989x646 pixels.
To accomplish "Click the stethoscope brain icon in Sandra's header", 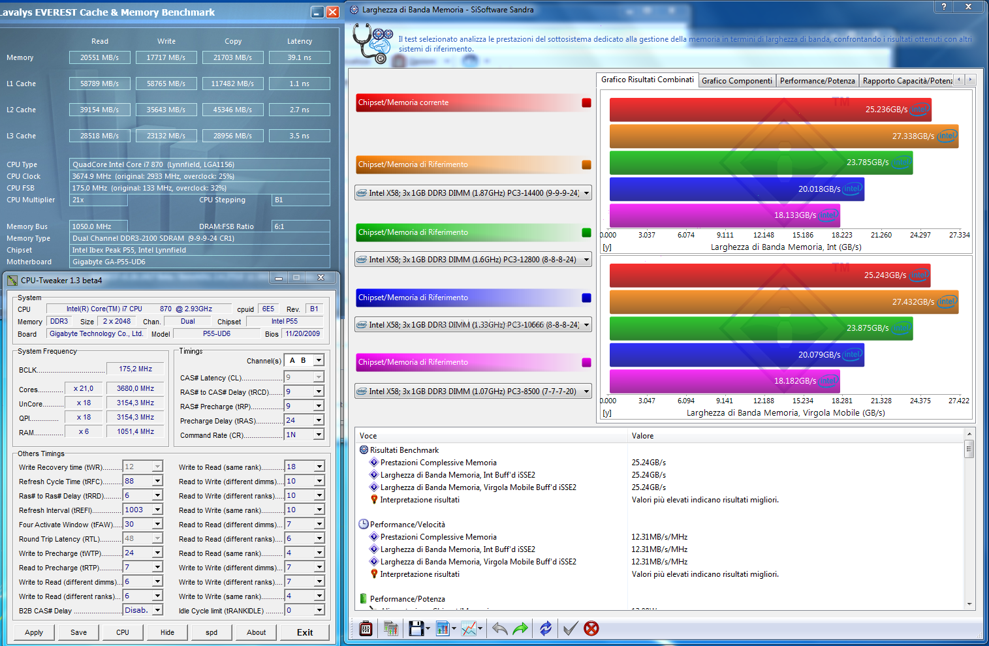I will [x=373, y=43].
